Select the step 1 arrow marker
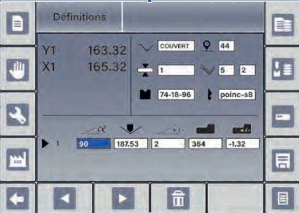This screenshot has width=299, height=213. (45, 144)
